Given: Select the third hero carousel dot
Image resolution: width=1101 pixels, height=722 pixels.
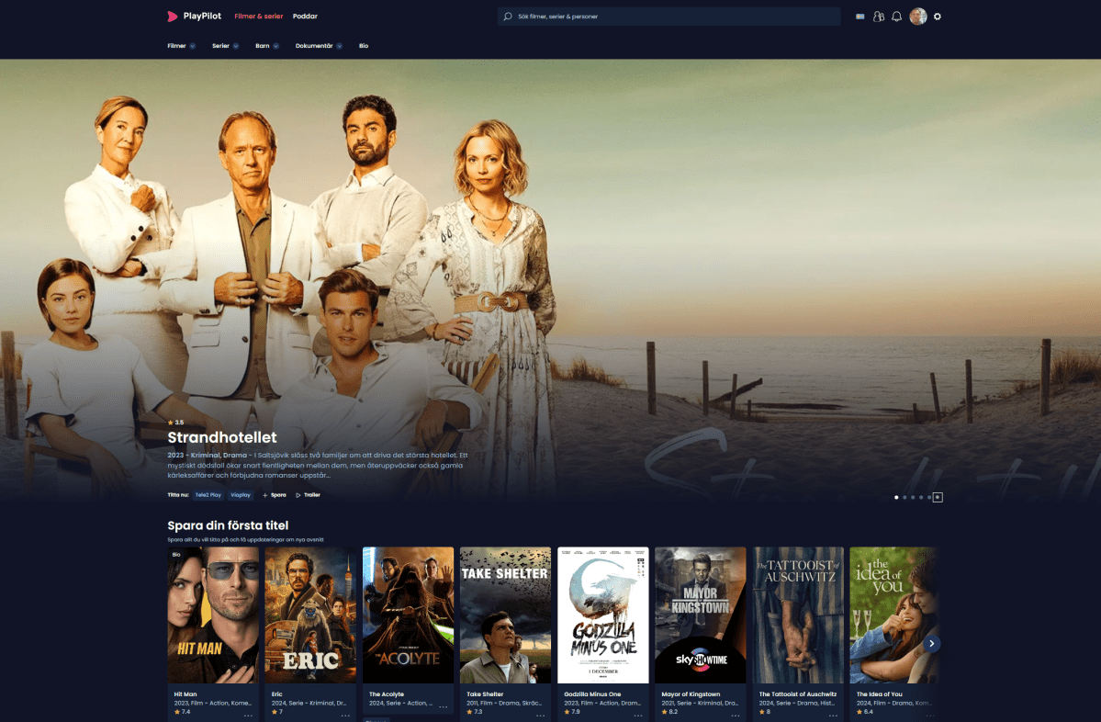Looking at the screenshot, I should coord(913,497).
